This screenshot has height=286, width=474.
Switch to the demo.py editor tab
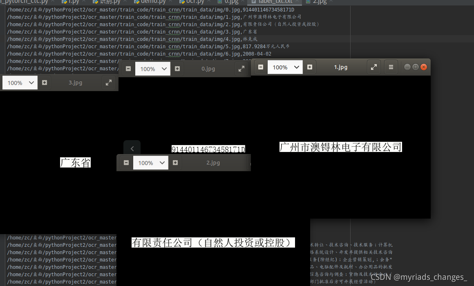(x=153, y=2)
